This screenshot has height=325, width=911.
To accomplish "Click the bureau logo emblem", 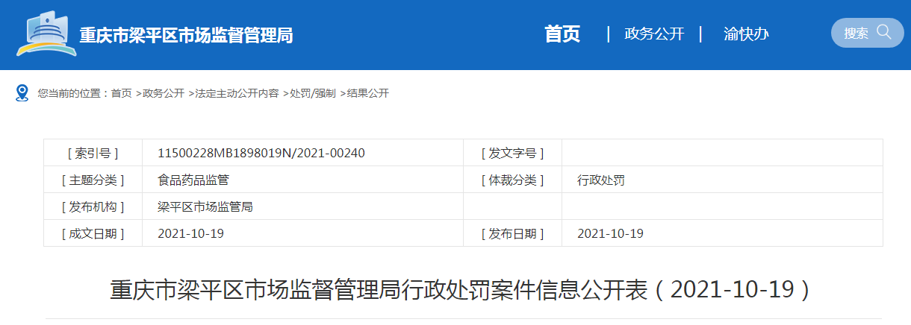I will pyautogui.click(x=45, y=34).
